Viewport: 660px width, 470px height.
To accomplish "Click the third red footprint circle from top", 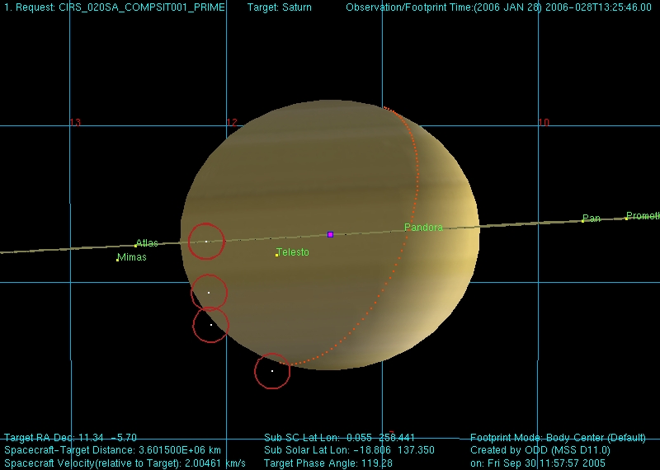I will (211, 325).
